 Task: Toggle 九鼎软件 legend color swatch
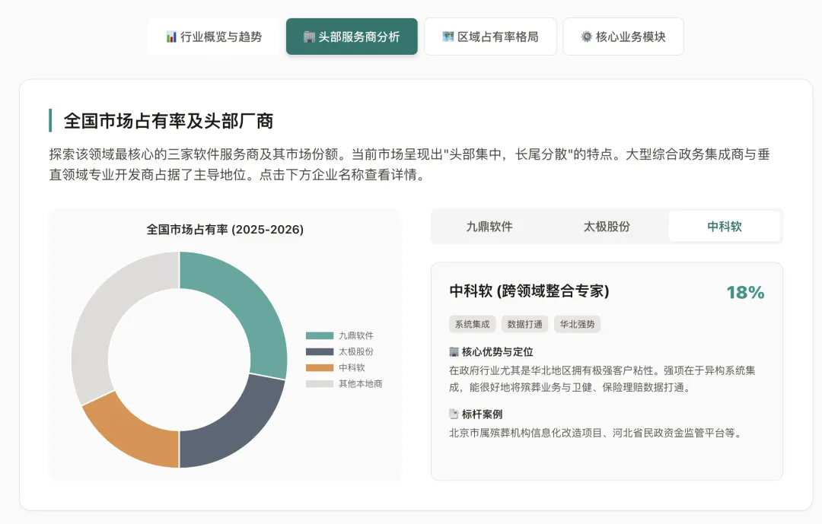coord(320,335)
